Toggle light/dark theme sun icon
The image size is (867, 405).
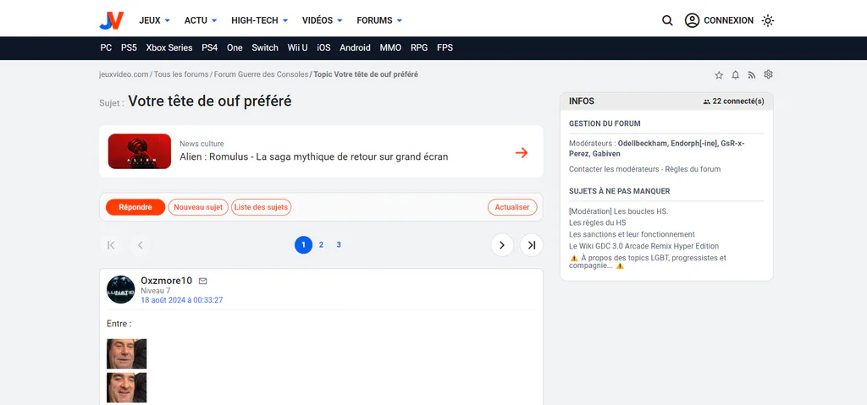767,20
